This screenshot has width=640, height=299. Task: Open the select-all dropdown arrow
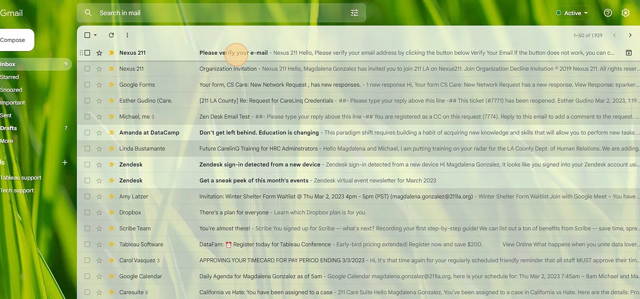click(95, 35)
